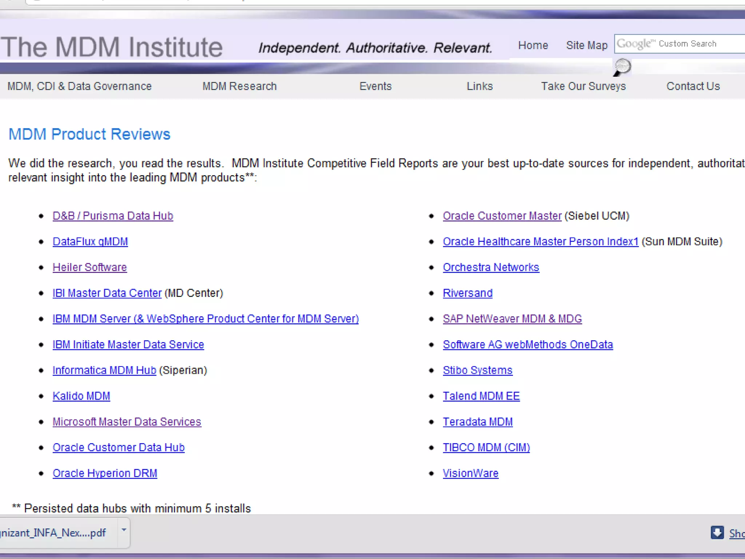Click the 'Independent. Authoritative. Relevant.' tagline
Screen dimensions: 745x559
point(375,48)
